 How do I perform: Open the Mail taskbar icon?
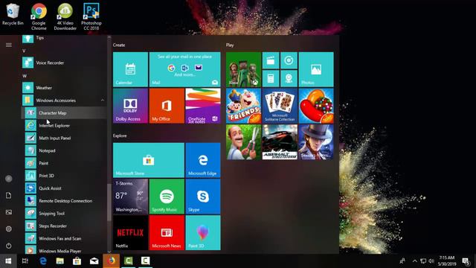pyautogui.click(x=94, y=261)
